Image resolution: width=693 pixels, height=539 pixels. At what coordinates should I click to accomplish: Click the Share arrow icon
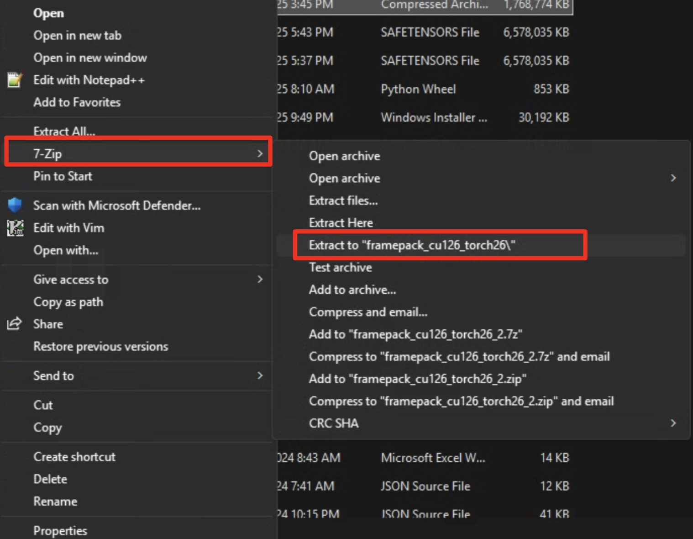click(x=14, y=324)
